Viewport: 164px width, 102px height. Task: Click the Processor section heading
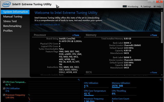[40, 35]
